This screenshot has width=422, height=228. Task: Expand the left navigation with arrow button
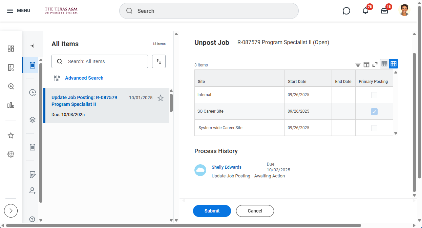coord(11,211)
